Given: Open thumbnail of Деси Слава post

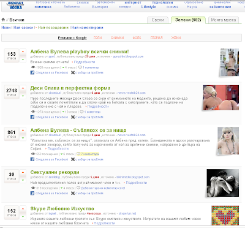Looking at the screenshot, I should point(221,97).
